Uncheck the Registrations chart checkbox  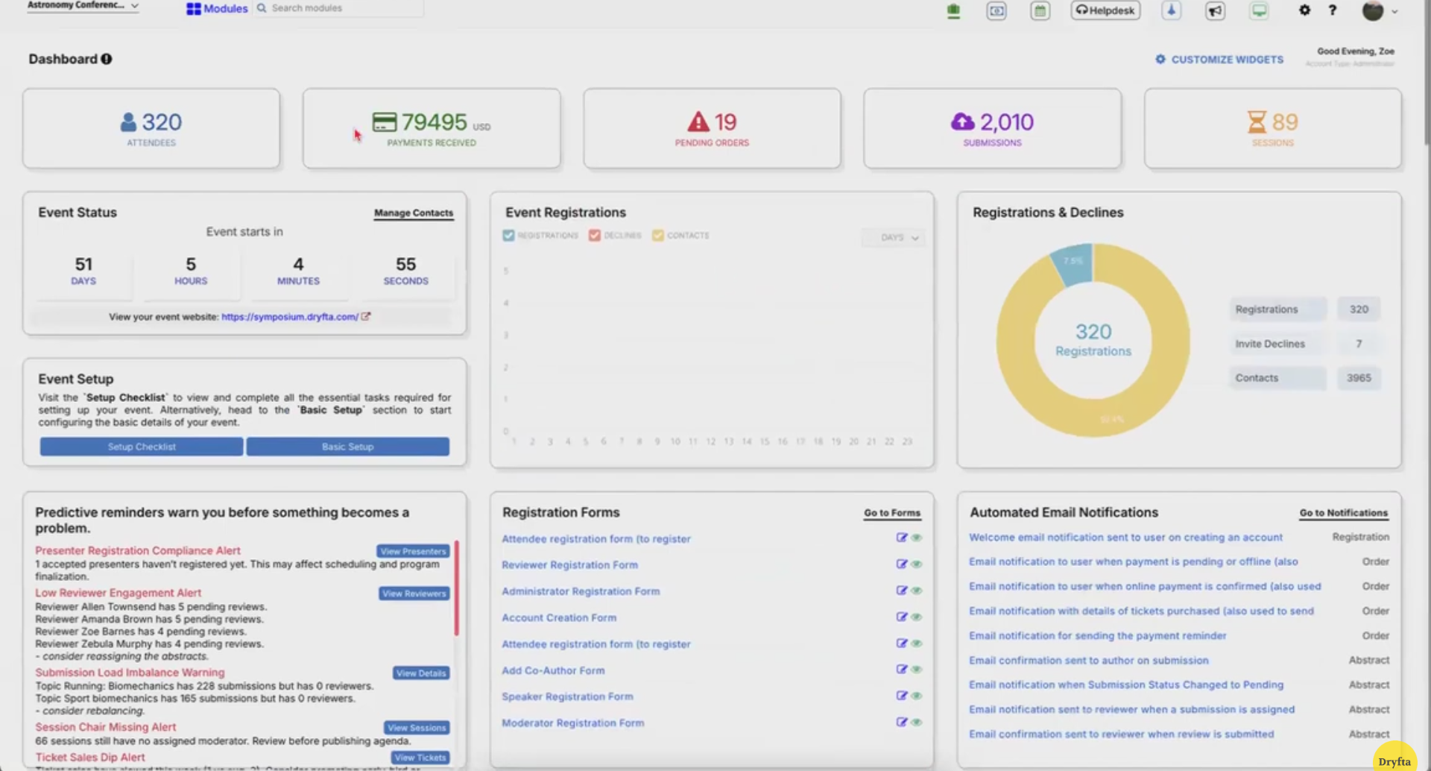click(508, 236)
